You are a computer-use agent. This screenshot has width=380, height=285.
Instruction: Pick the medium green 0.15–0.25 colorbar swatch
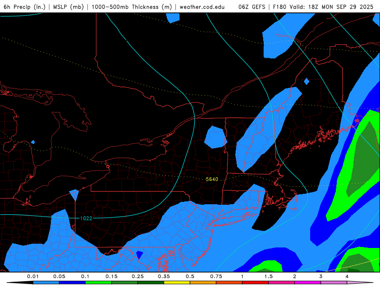(124, 283)
